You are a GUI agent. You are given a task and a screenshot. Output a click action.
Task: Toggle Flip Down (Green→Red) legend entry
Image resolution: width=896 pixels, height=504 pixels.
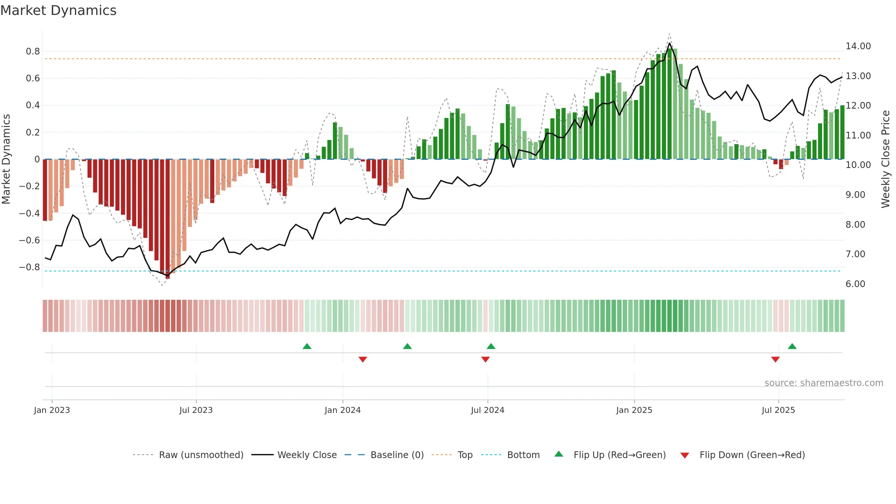point(743,455)
